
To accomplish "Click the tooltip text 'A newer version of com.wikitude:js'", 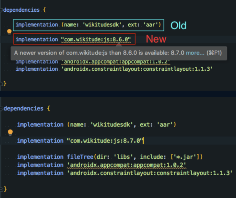I will click(x=61, y=53).
